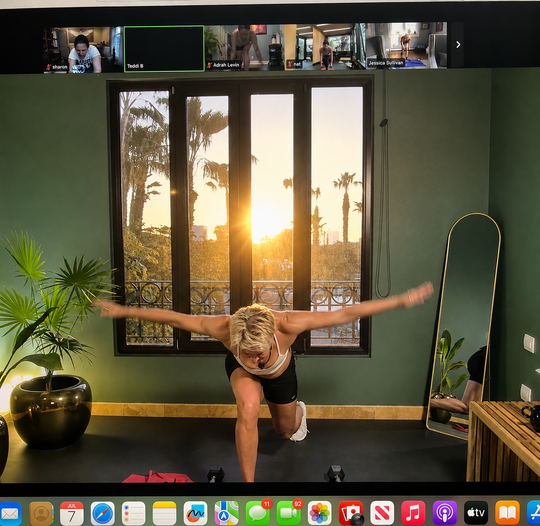
Task: Select Adrah Levin's video thumbnail
Action: pos(244,47)
